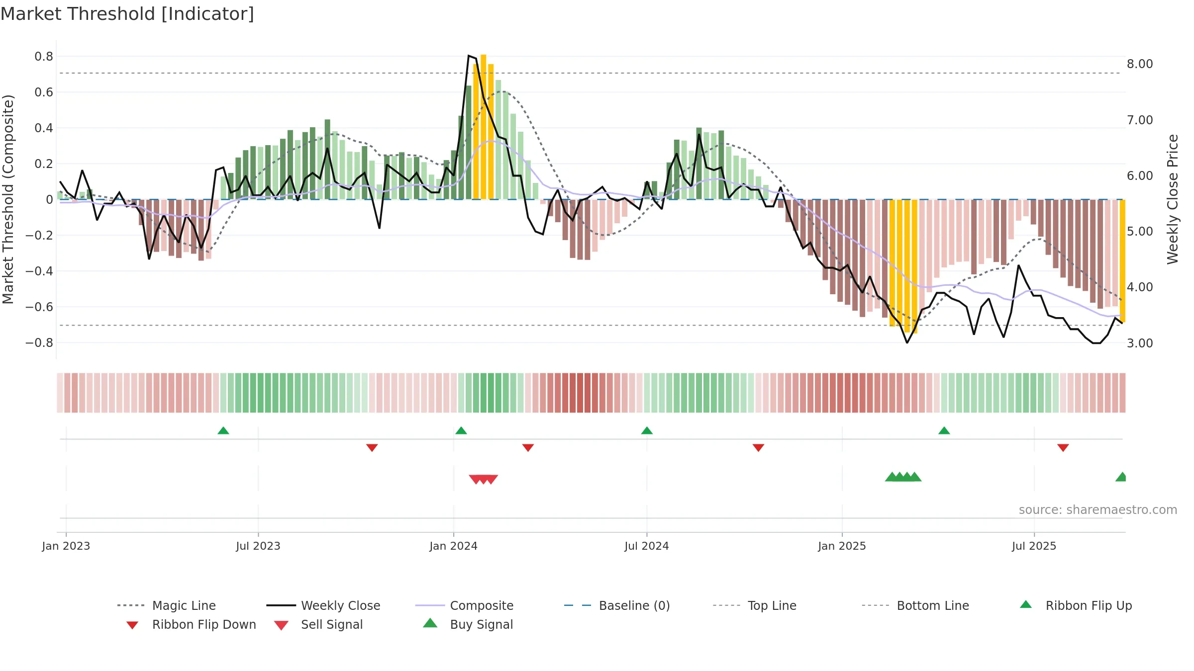Toggle the Magic Line legend entry
Image resolution: width=1194 pixels, height=671 pixels.
click(166, 605)
